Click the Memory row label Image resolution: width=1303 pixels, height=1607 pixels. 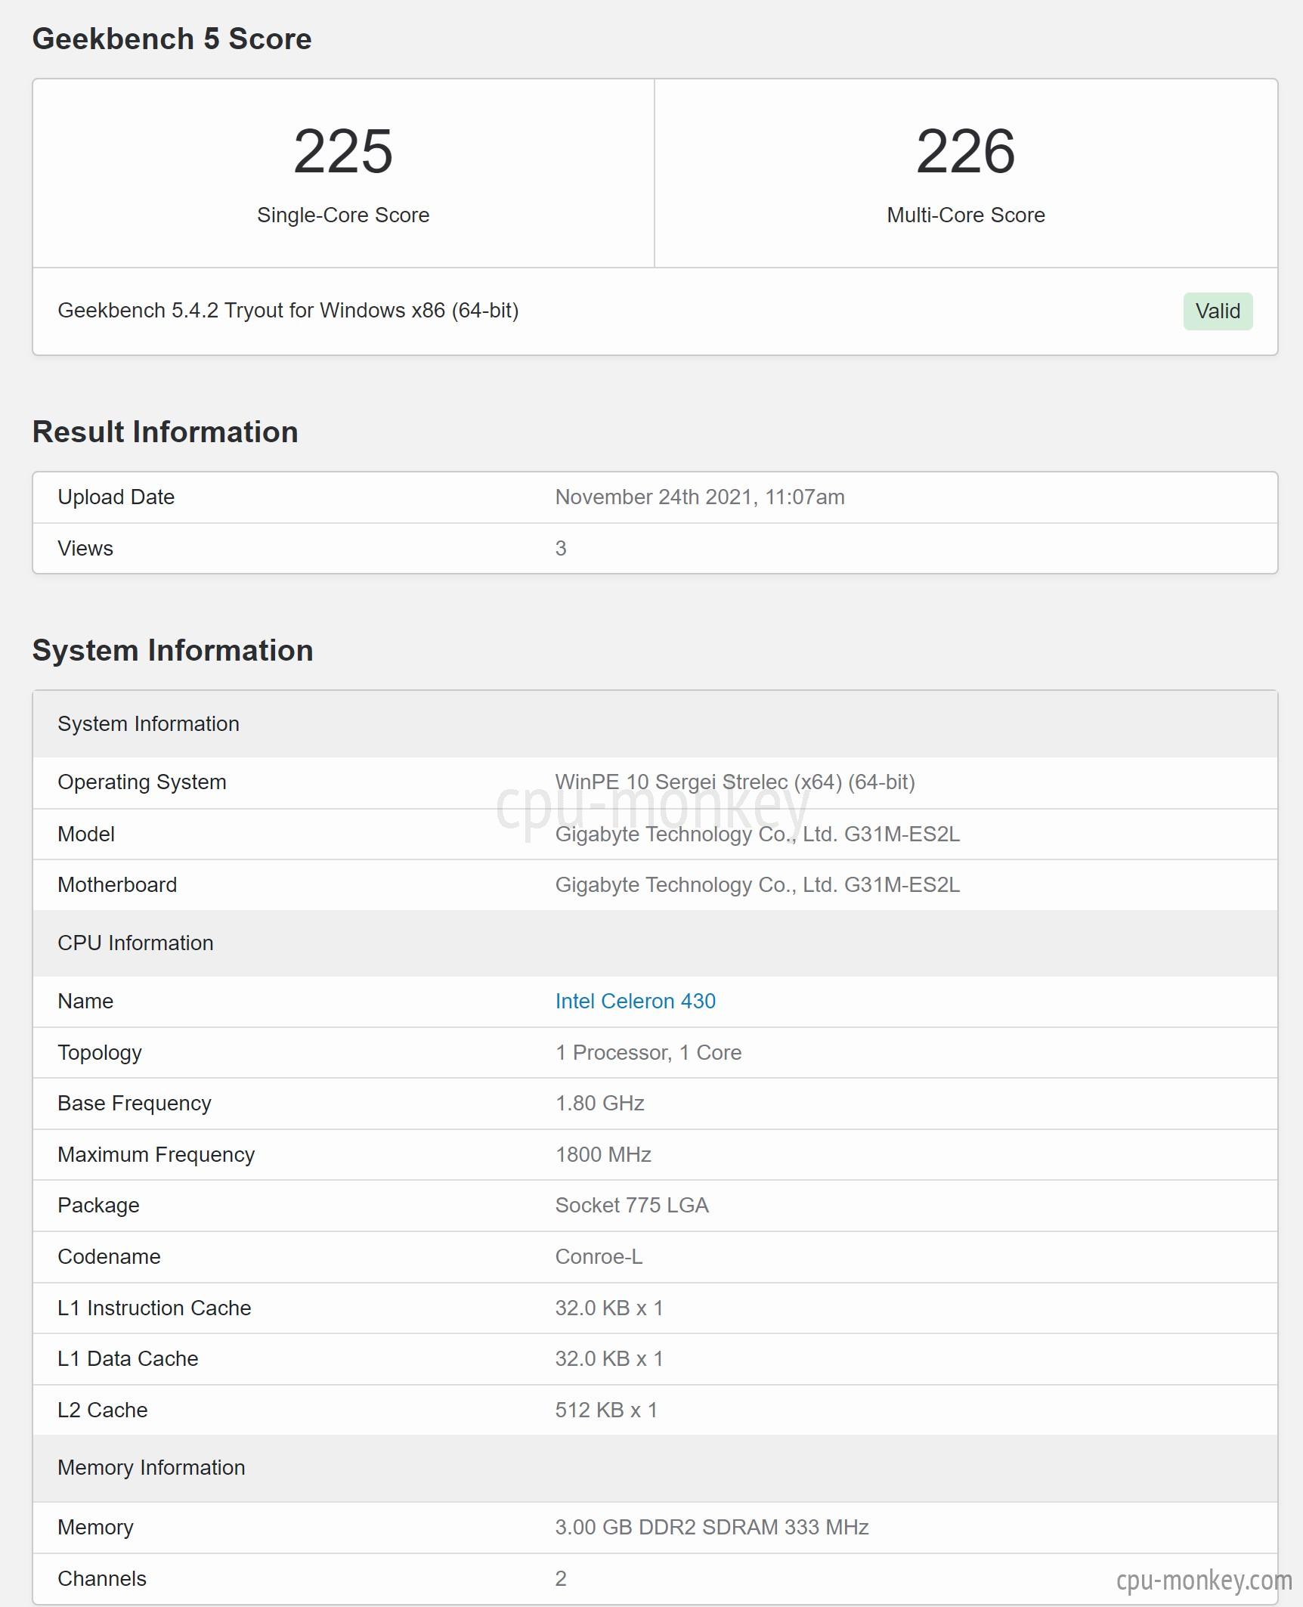95,1528
